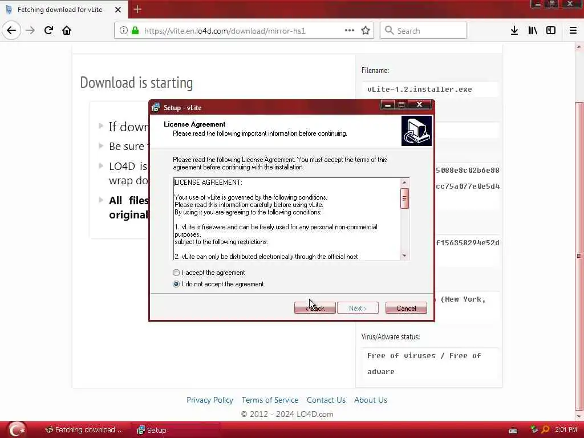Select I accept the agreement
584x438 pixels.
point(176,273)
